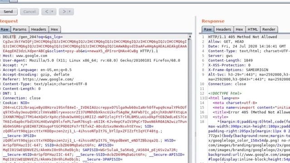
Task: Collapse the html lang=en fold marker
Action: click(x=206, y=98)
